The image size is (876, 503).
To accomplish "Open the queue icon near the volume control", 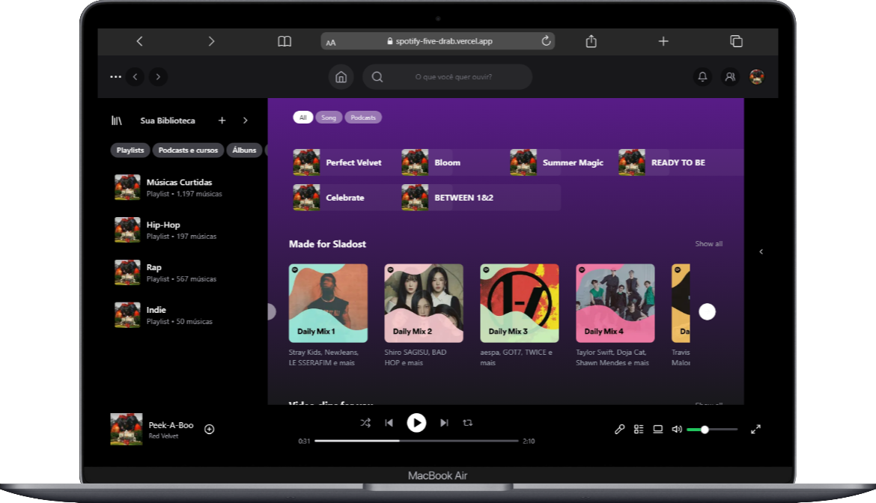I will point(639,429).
